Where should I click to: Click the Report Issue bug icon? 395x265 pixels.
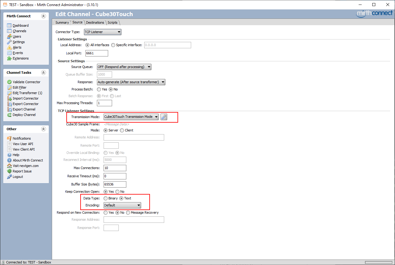[9, 171]
